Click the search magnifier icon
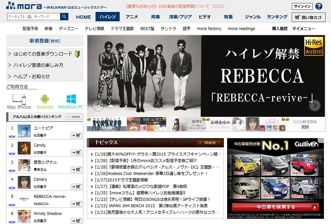The height and width of the screenshot is (224, 331). point(64,17)
